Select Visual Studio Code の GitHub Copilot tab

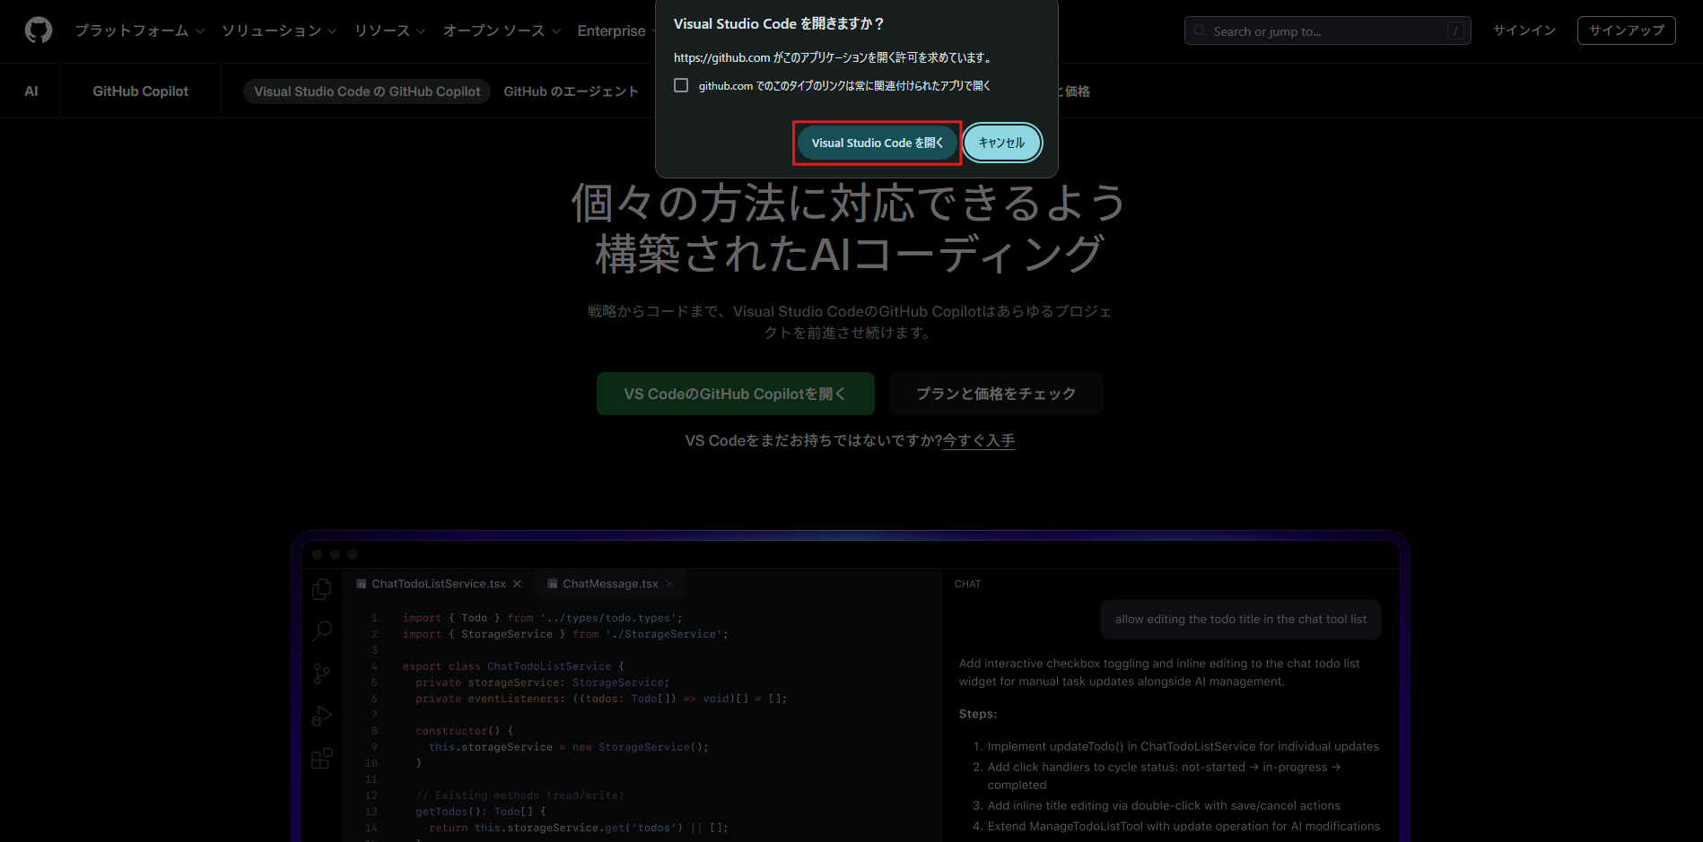(x=367, y=91)
